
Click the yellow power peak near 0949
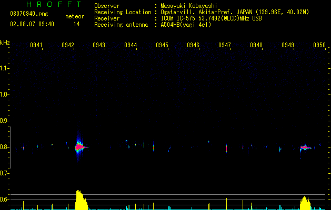pyautogui.click(x=305, y=203)
